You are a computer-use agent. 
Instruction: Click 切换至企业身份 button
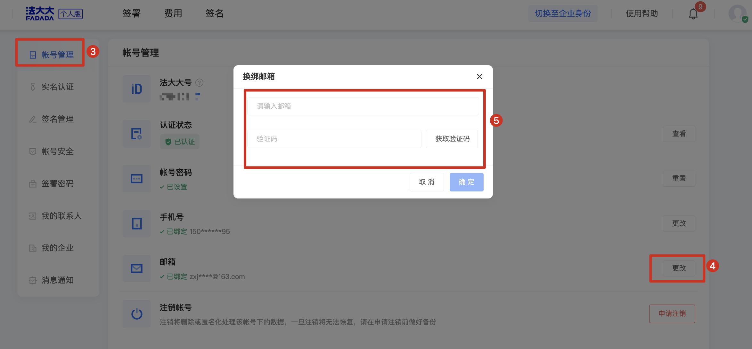pos(563,13)
